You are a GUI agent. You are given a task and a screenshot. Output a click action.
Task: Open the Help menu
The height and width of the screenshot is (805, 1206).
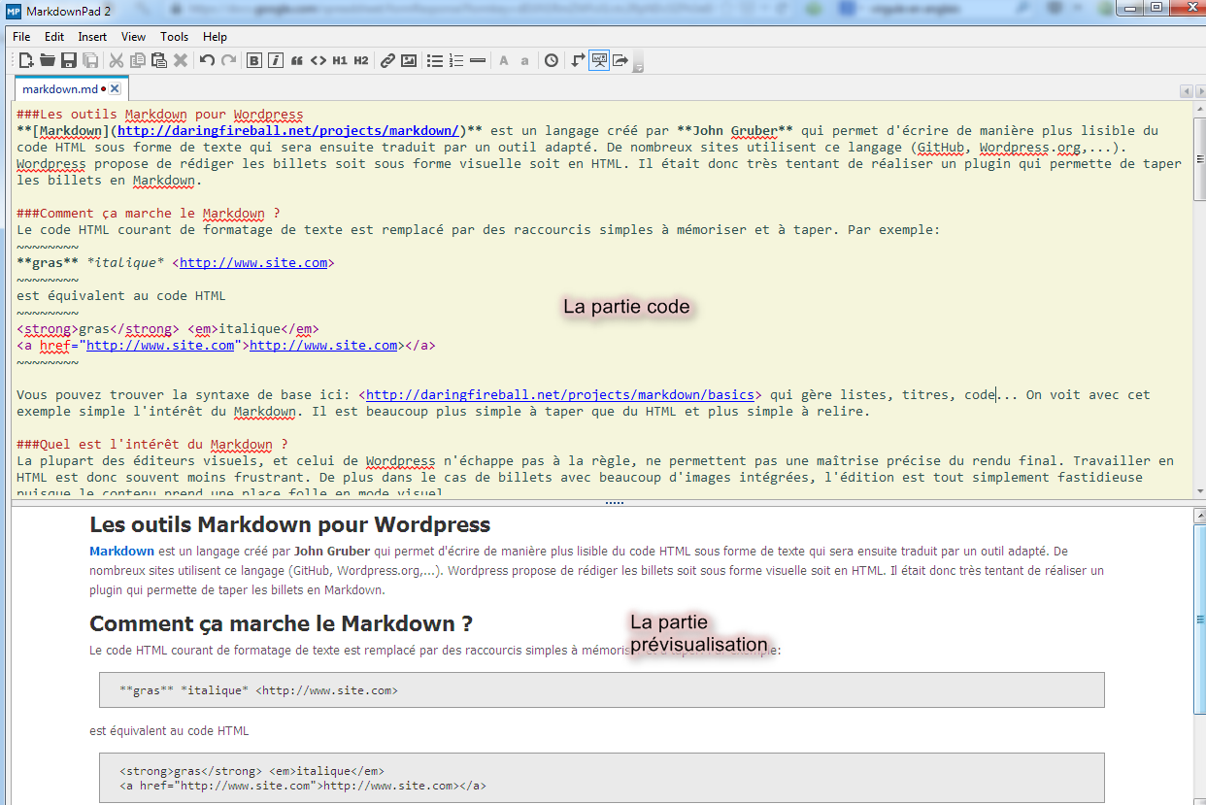click(215, 37)
